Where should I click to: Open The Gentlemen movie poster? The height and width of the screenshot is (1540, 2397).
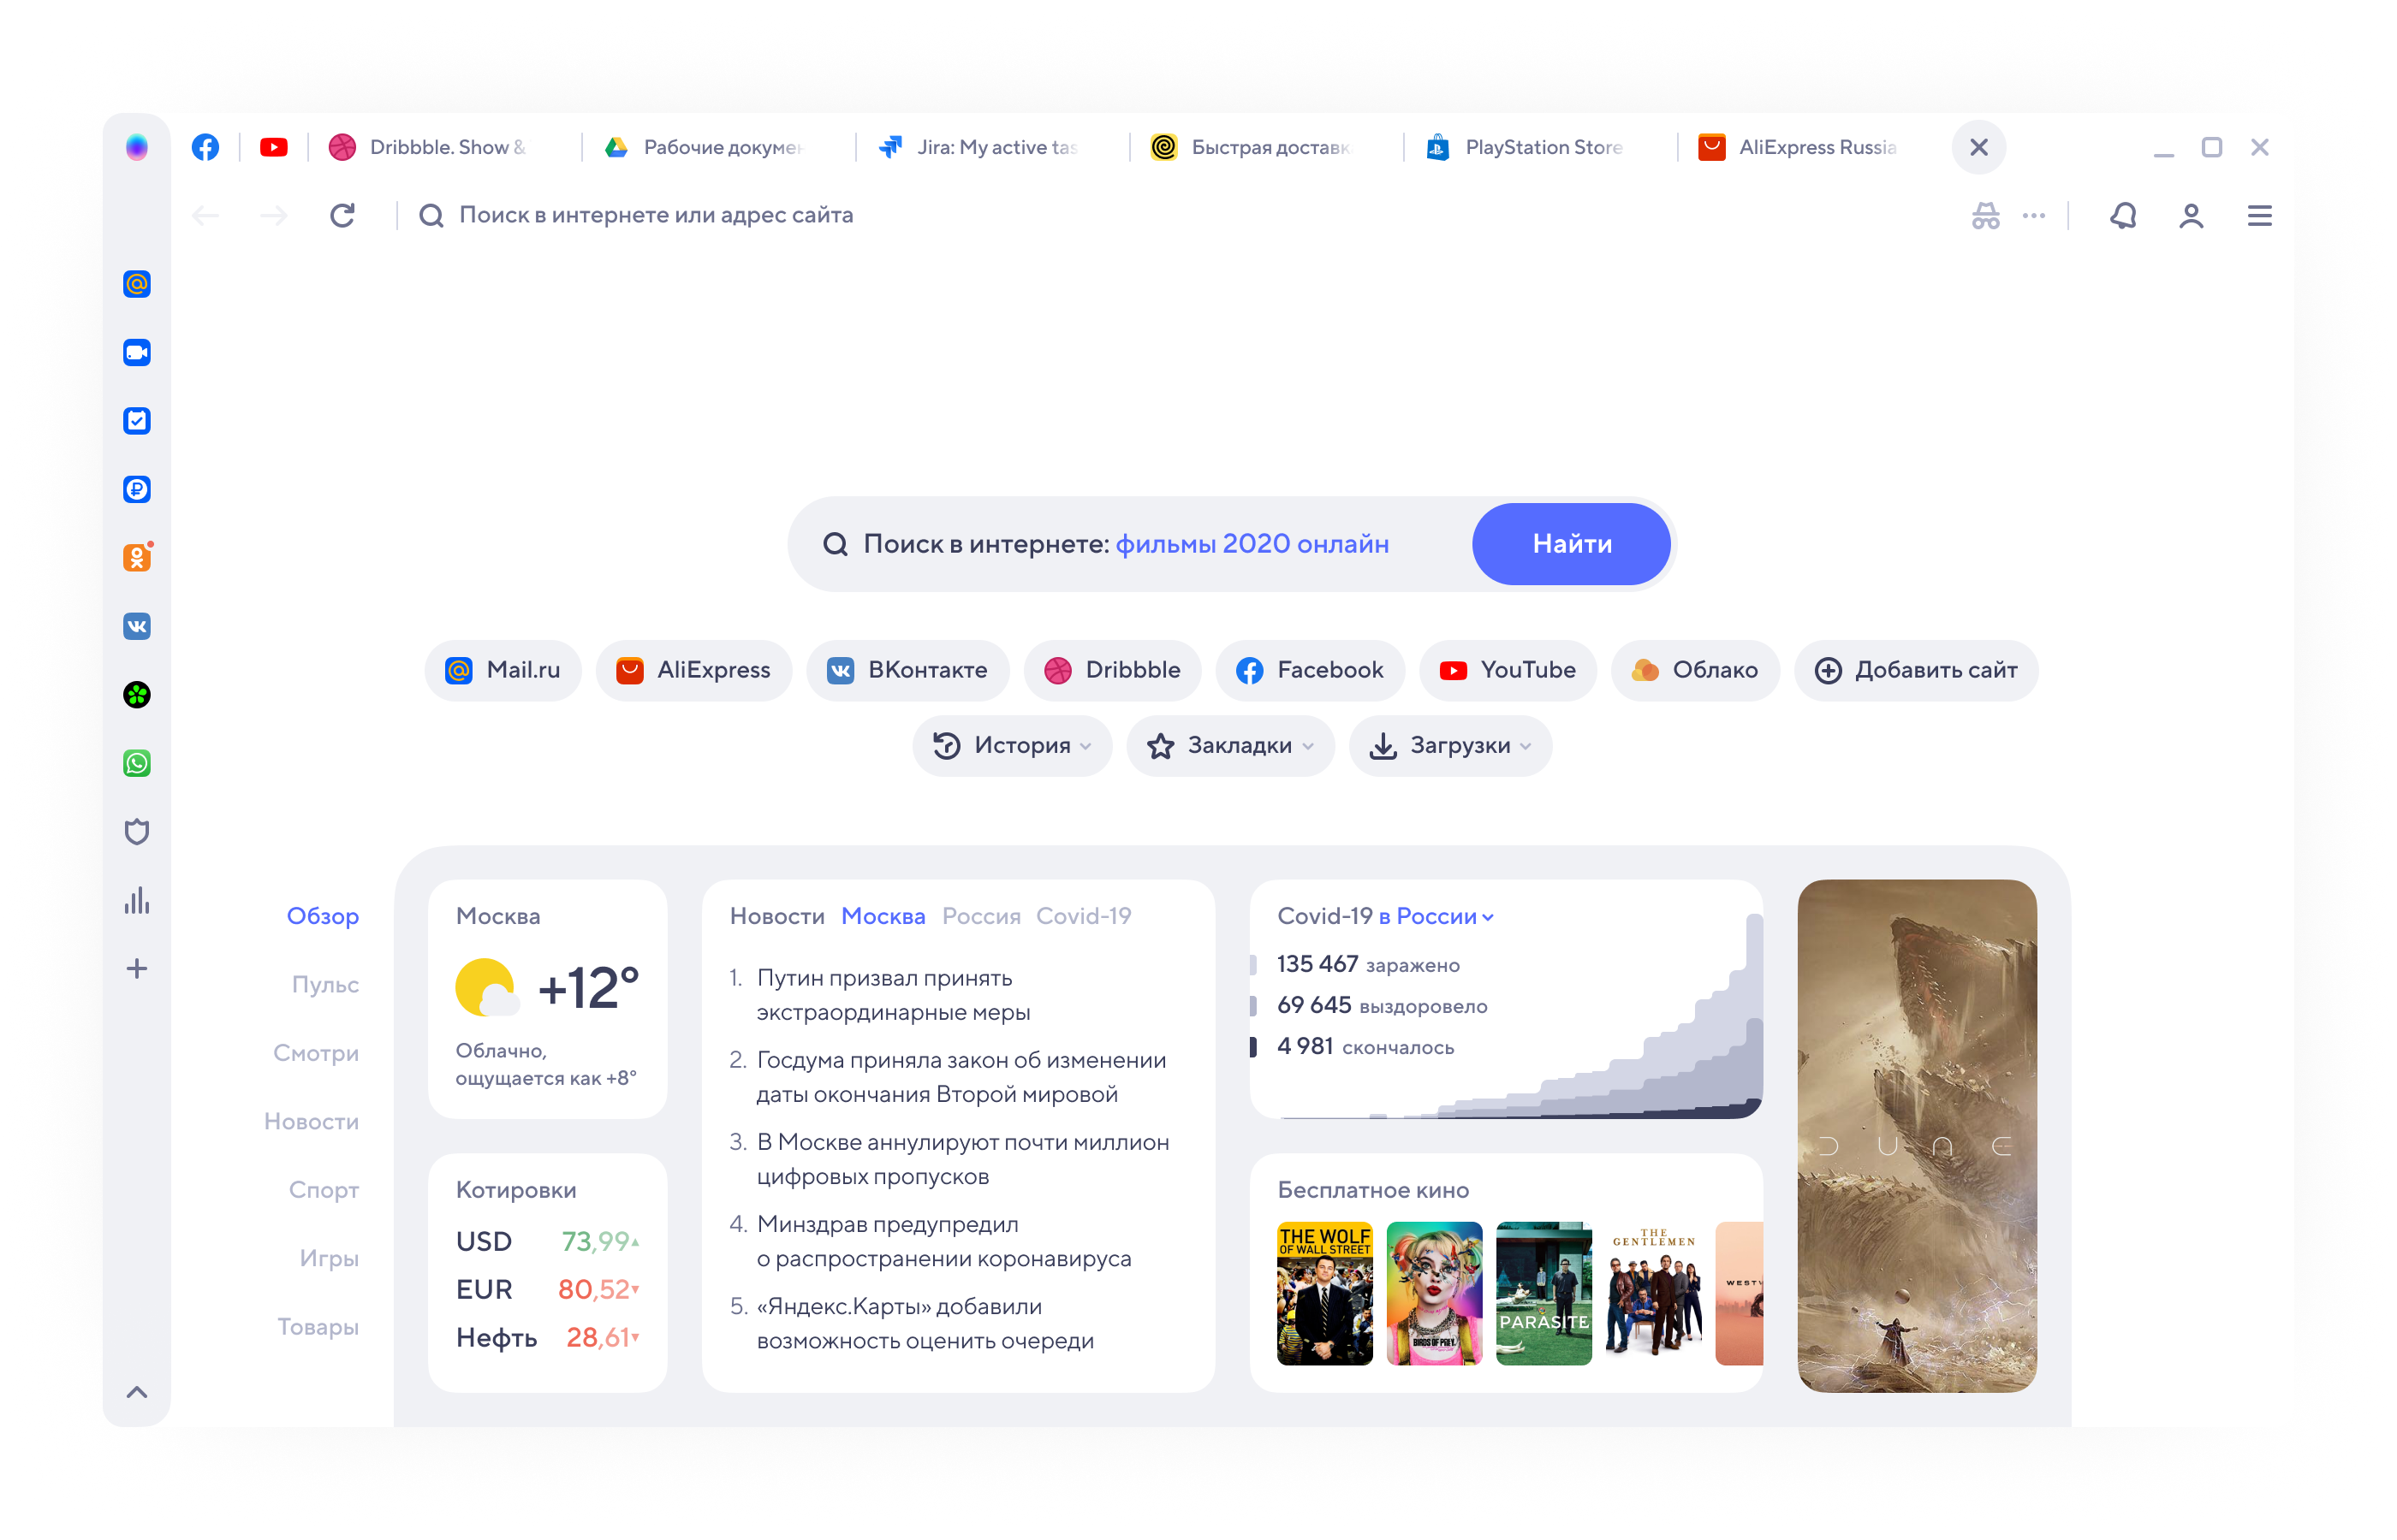1653,1293
